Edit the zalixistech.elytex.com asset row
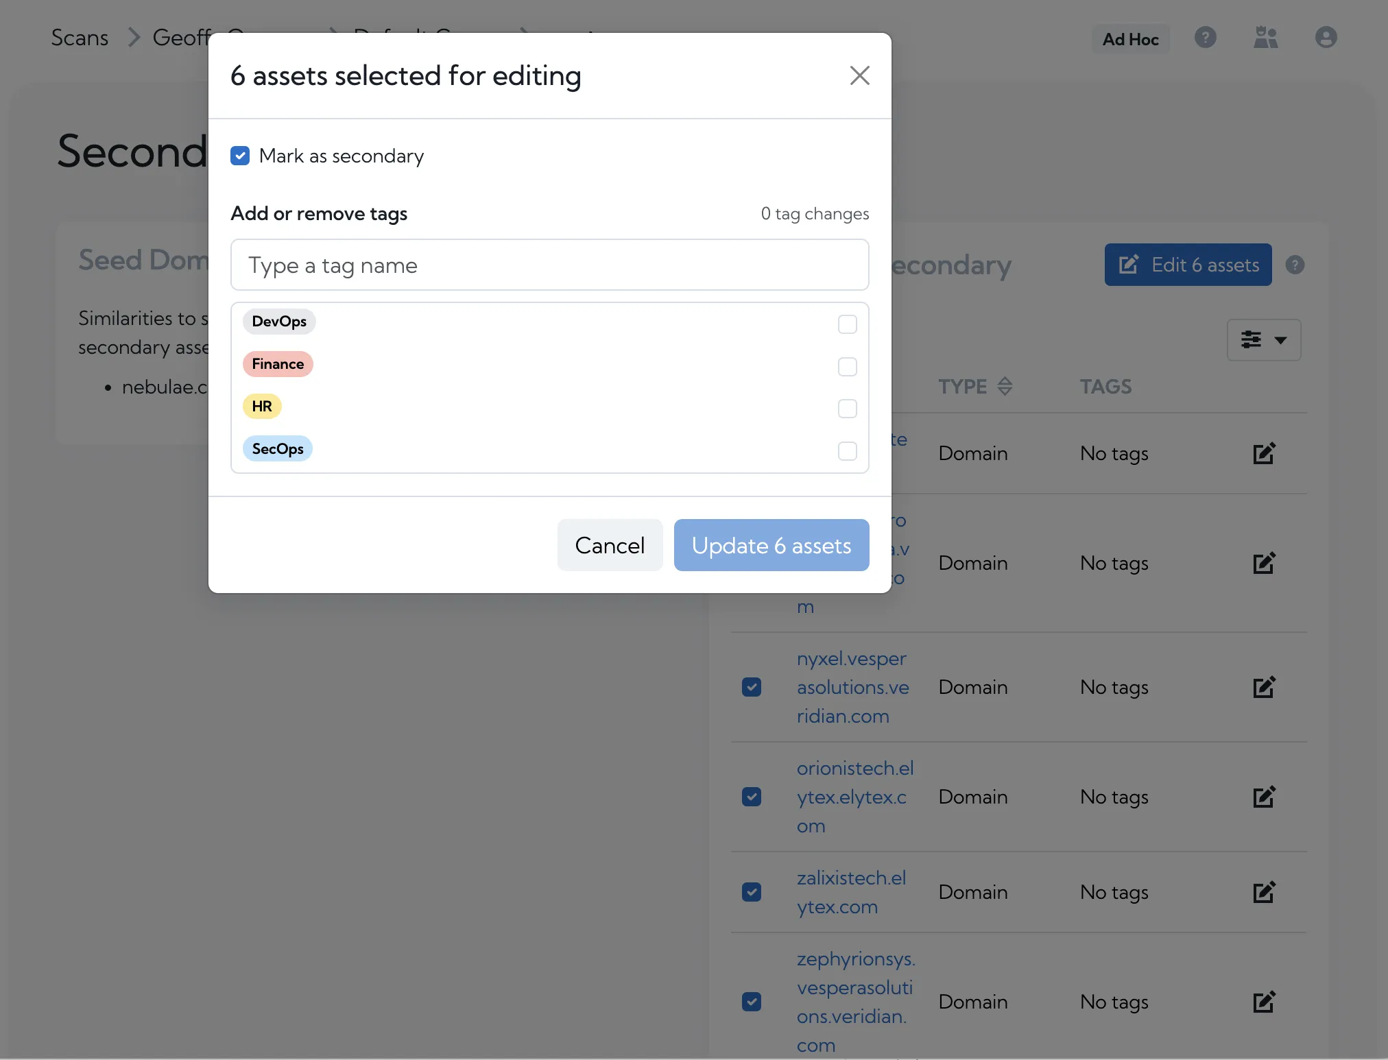 click(1264, 892)
